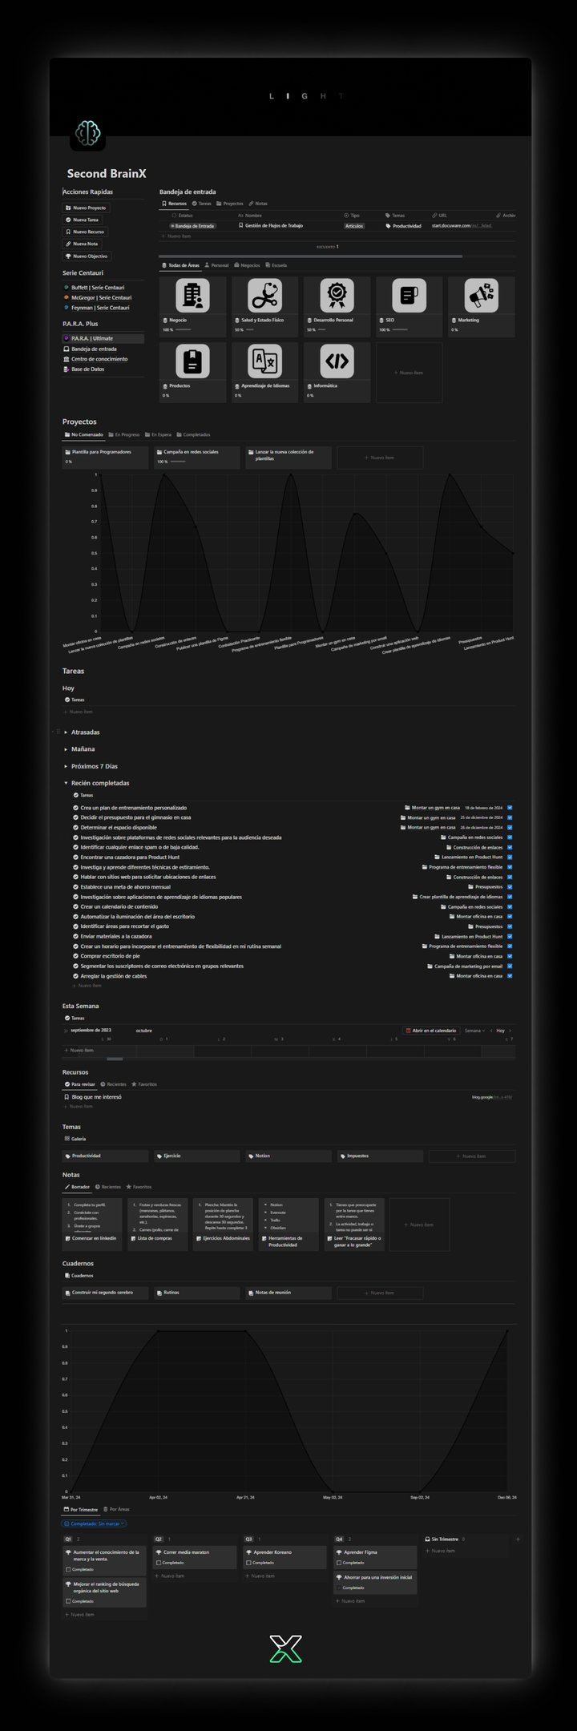Switch to the Favoritos tab under Recursos
577x1731 pixels.
[144, 1084]
